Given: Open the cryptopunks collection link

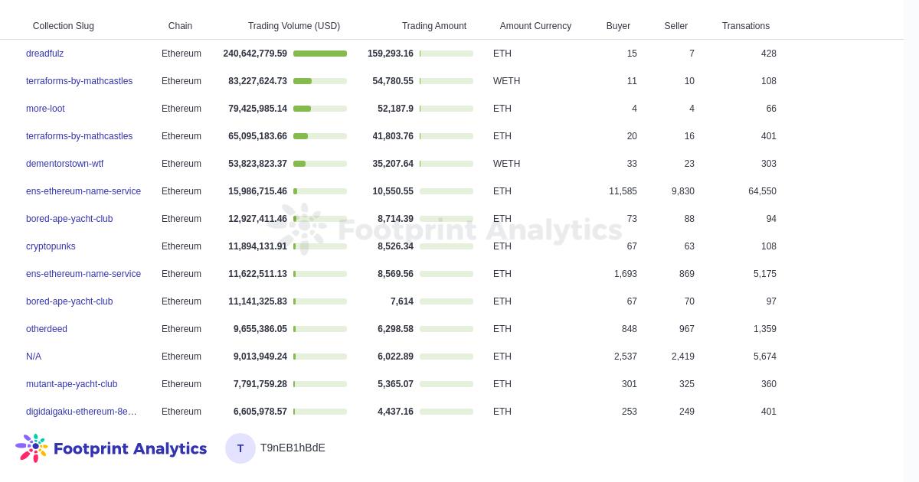Looking at the screenshot, I should pos(51,246).
